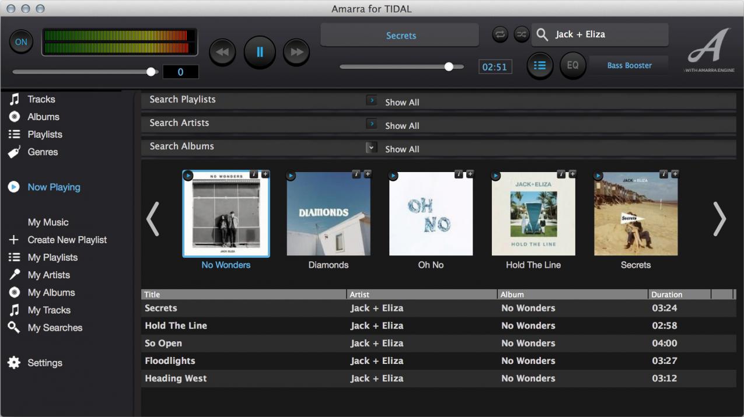
Task: Click the playlist view list icon
Action: [x=540, y=65]
